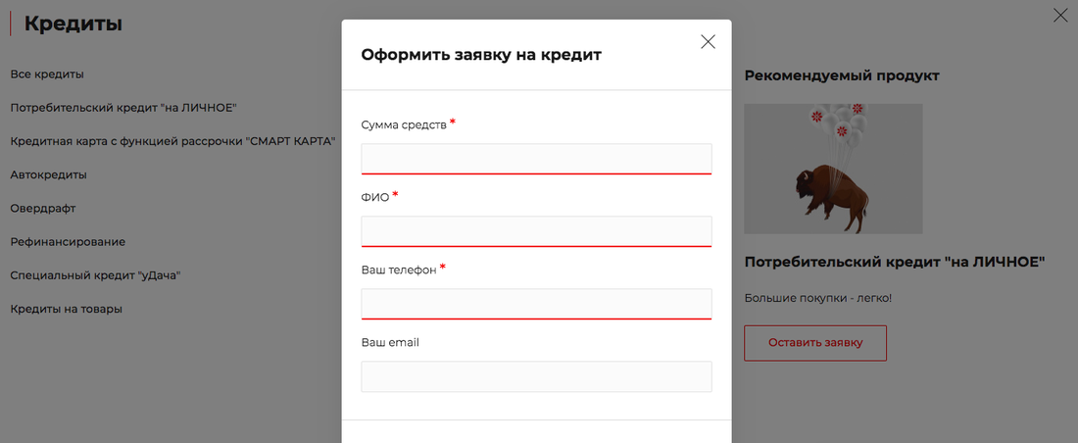This screenshot has height=443, width=1078.
Task: Open the recommended product title under the bison image
Action: (x=895, y=263)
